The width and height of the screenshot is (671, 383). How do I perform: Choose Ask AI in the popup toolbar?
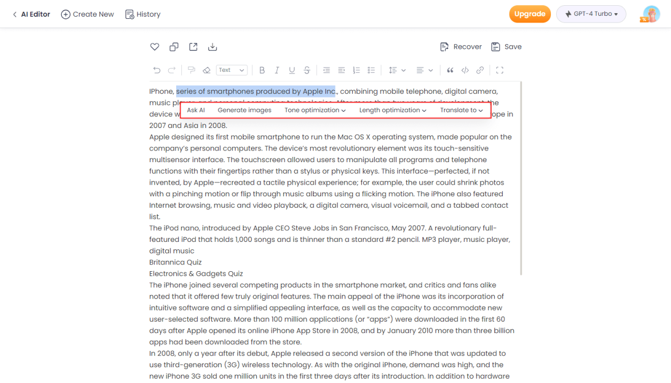coord(196,110)
